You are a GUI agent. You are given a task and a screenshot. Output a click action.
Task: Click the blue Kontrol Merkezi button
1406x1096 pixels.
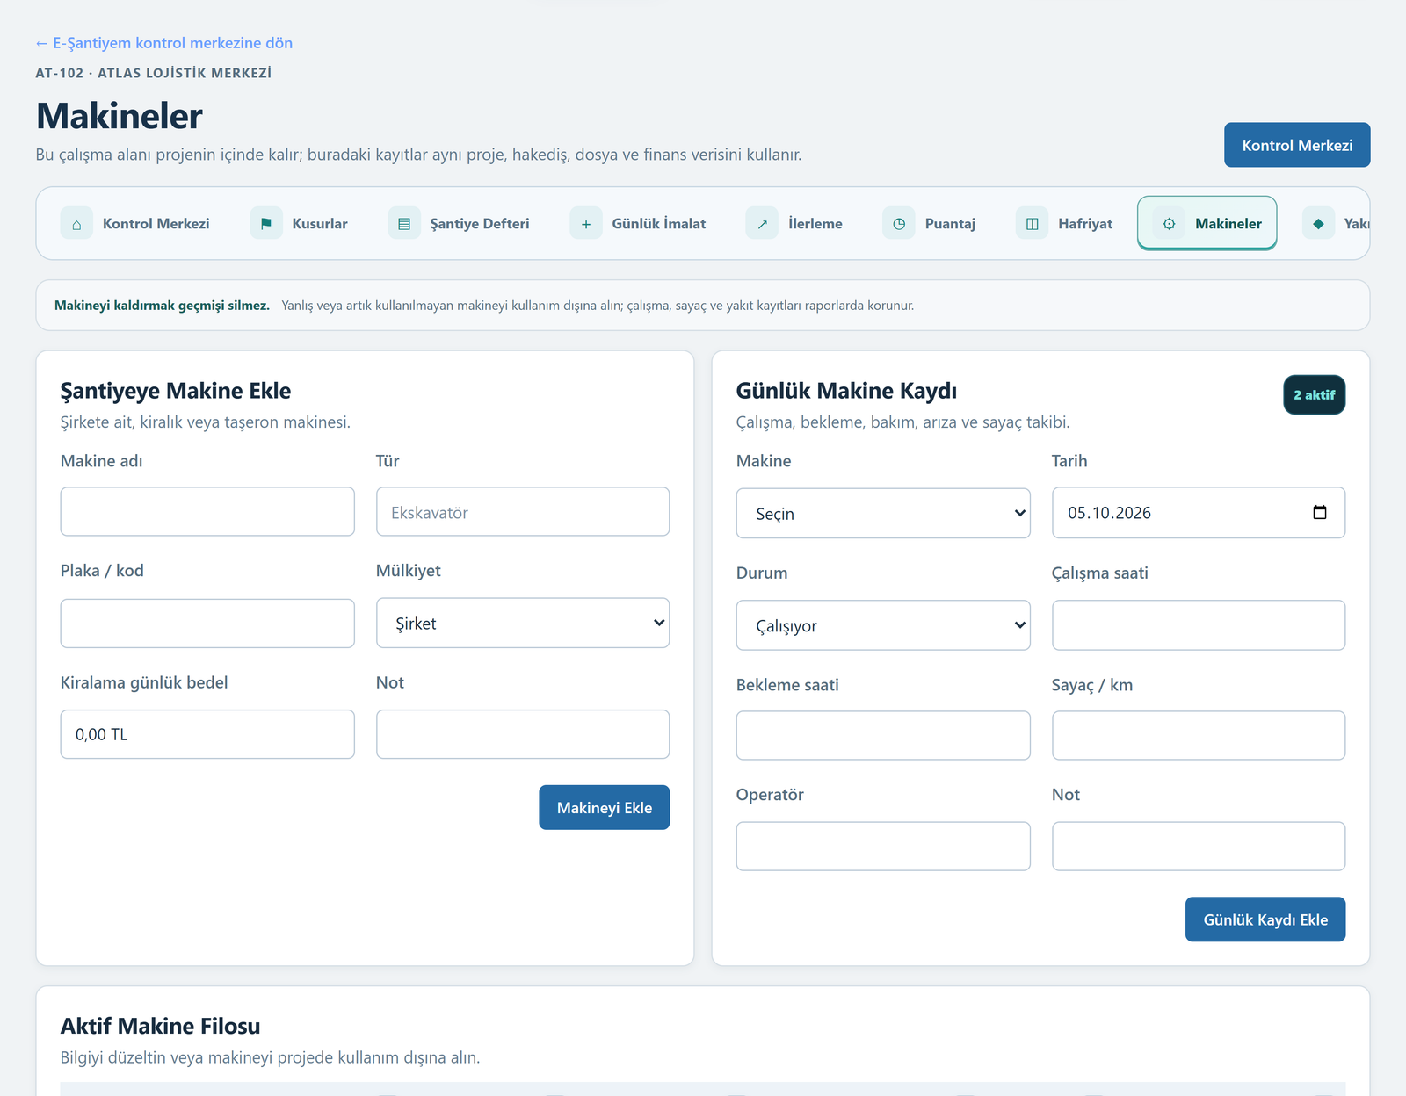coord(1297,145)
